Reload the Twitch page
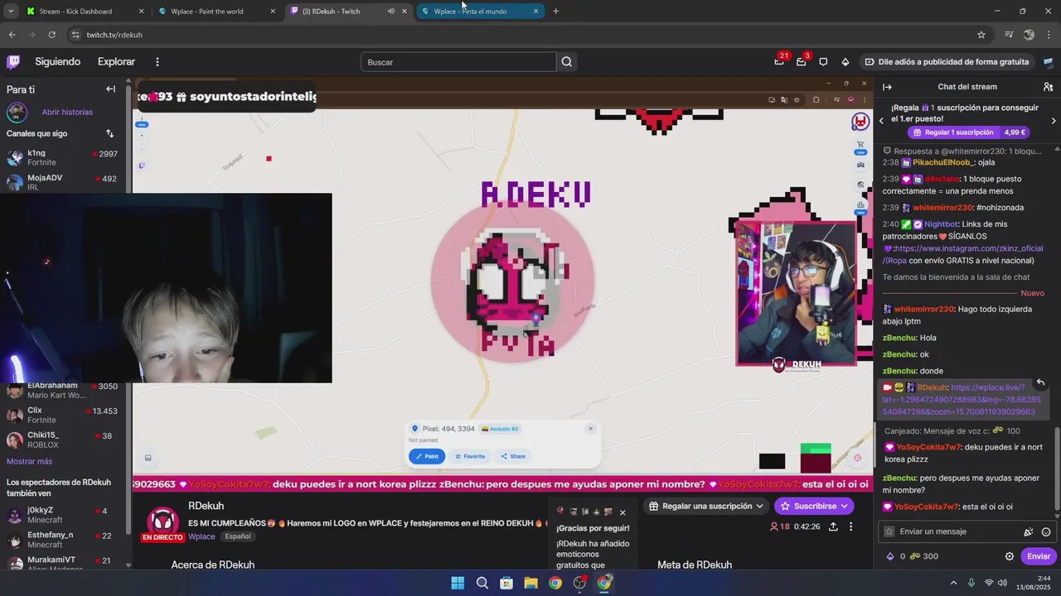The height and width of the screenshot is (596, 1061). pyautogui.click(x=51, y=35)
